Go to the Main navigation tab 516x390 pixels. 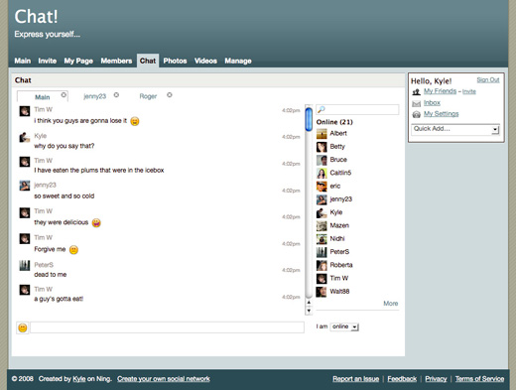pyautogui.click(x=23, y=61)
